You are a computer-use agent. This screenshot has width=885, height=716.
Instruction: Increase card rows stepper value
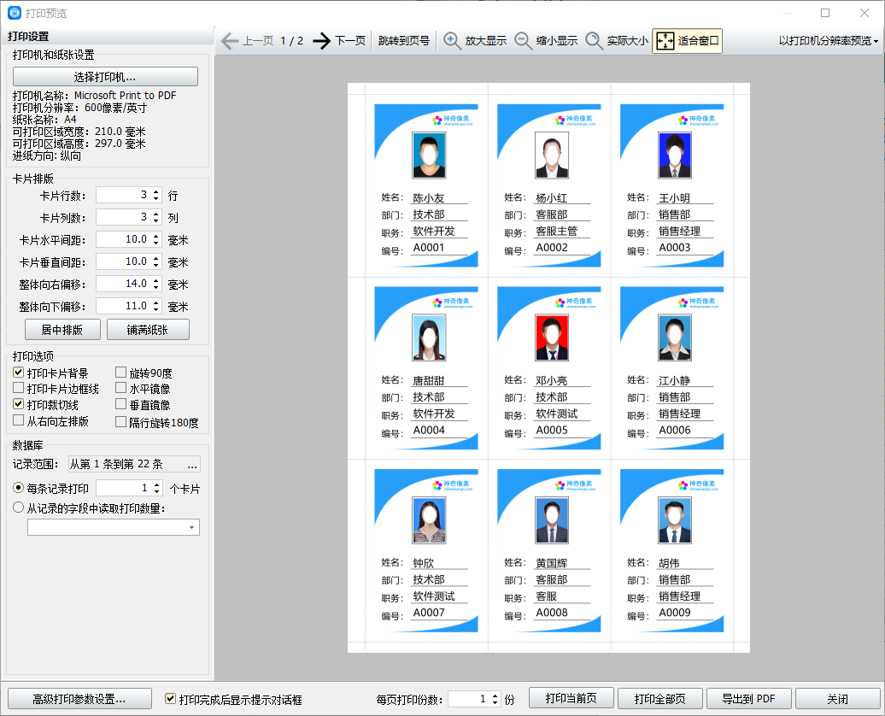(x=155, y=191)
